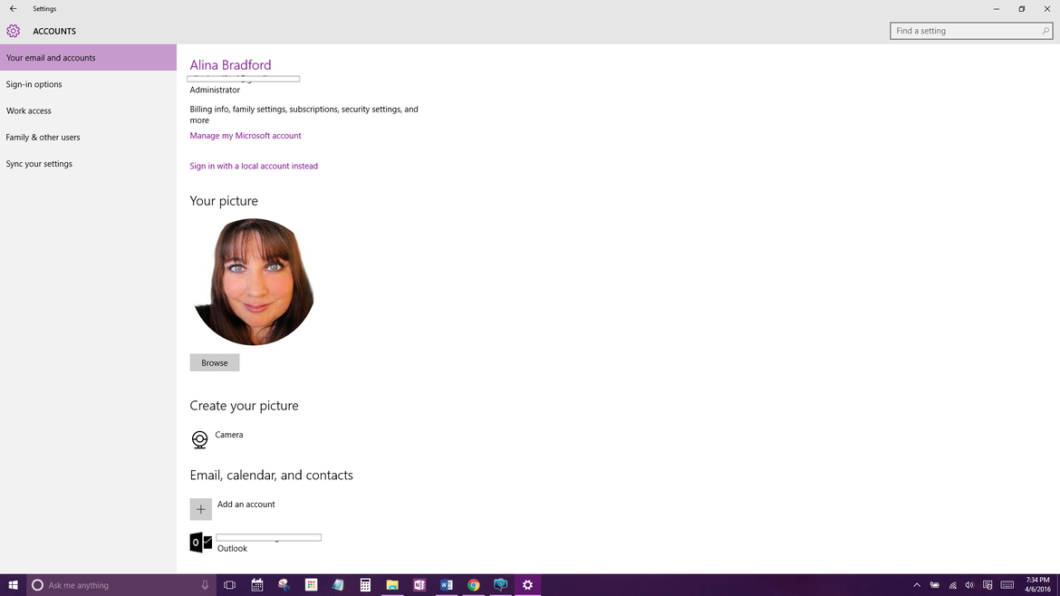Viewport: 1060px width, 596px height.
Task: Select the Outlook account icon
Action: click(200, 542)
